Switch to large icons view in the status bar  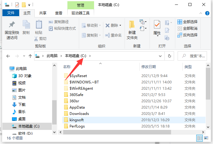(x=206, y=138)
